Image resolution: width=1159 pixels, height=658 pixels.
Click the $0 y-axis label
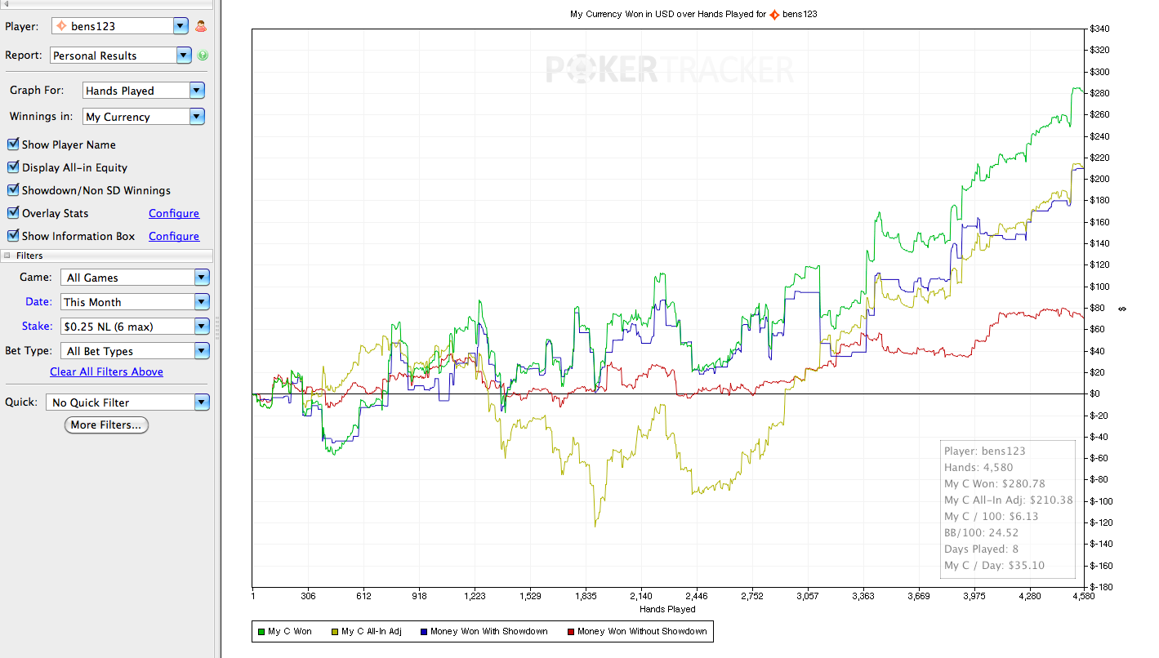[1095, 394]
